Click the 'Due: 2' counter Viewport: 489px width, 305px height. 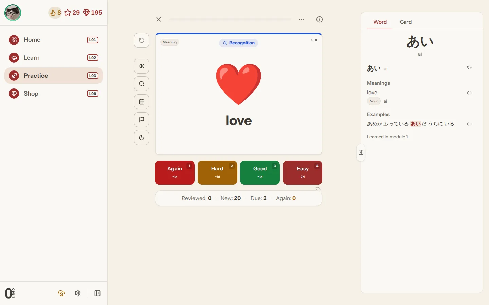258,198
